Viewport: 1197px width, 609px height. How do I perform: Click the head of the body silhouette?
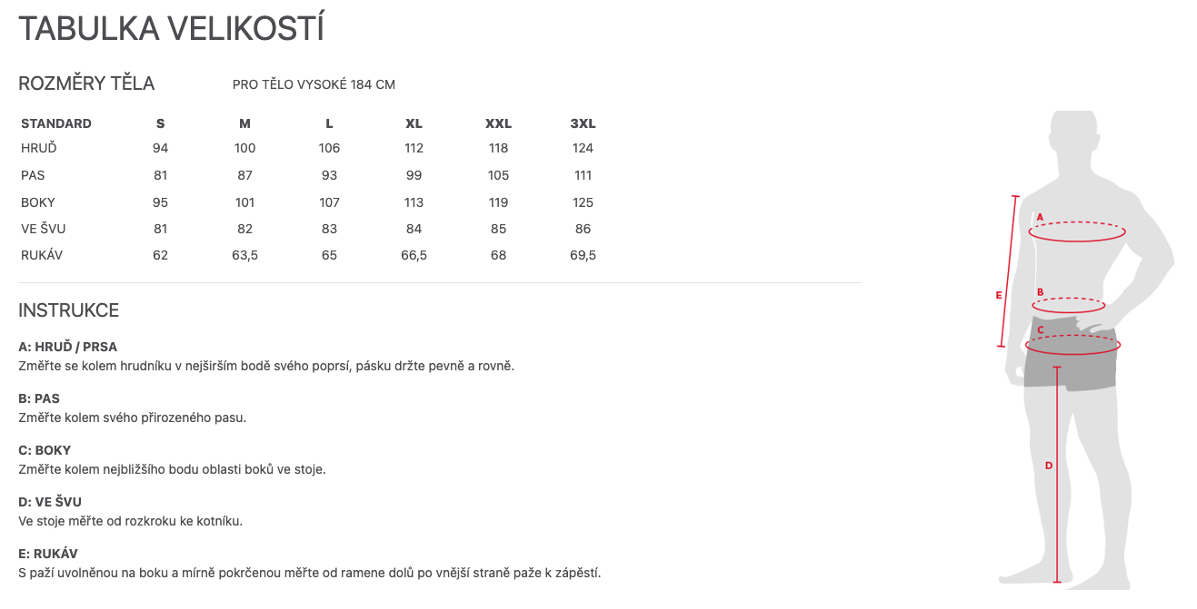1074,134
